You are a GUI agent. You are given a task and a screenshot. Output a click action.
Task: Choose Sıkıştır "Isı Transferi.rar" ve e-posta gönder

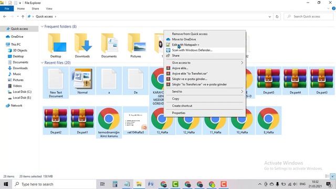[x=205, y=85]
